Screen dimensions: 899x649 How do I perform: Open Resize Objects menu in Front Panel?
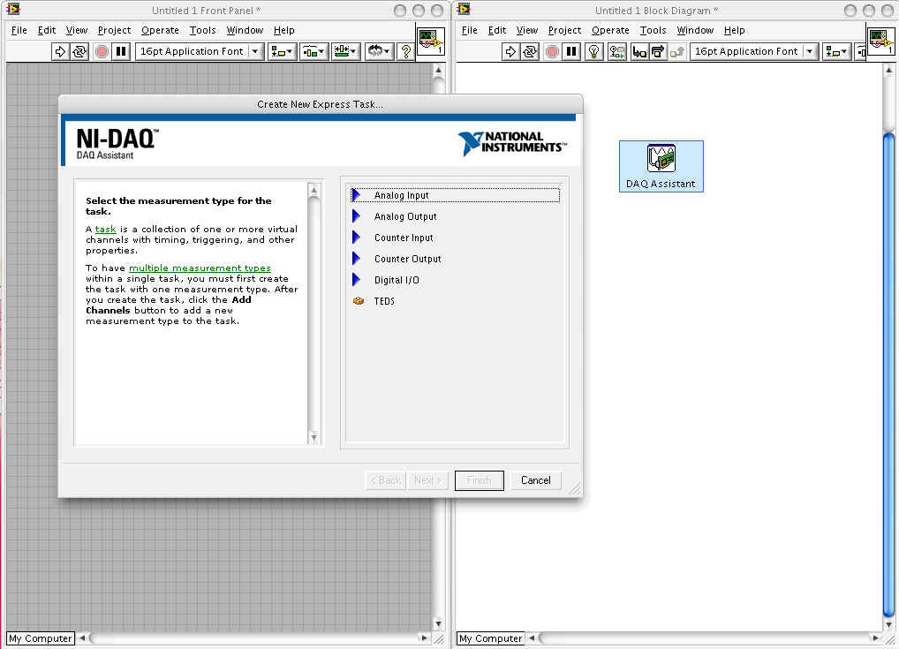tap(345, 51)
